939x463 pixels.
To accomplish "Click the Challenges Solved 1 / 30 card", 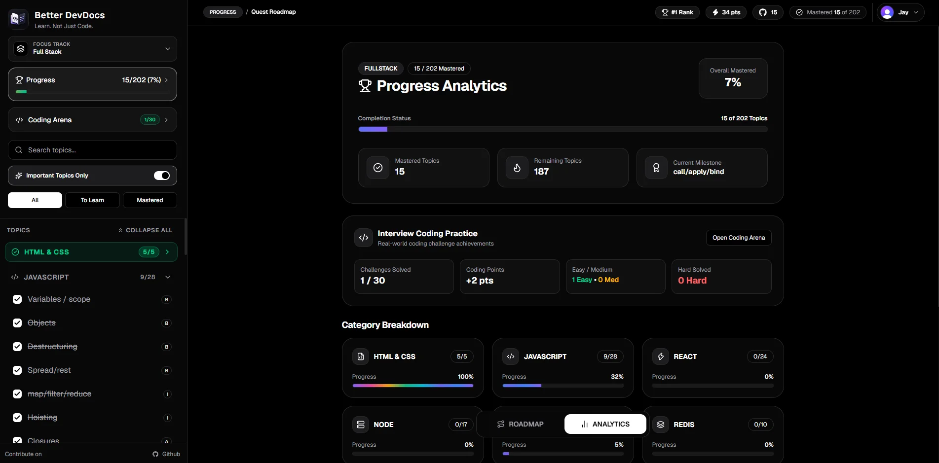I will pos(404,277).
